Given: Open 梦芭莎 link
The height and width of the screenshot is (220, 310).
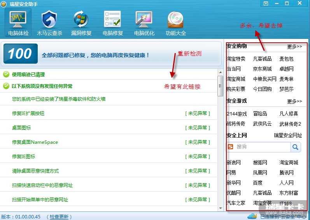Looking at the screenshot, I should (286, 89).
